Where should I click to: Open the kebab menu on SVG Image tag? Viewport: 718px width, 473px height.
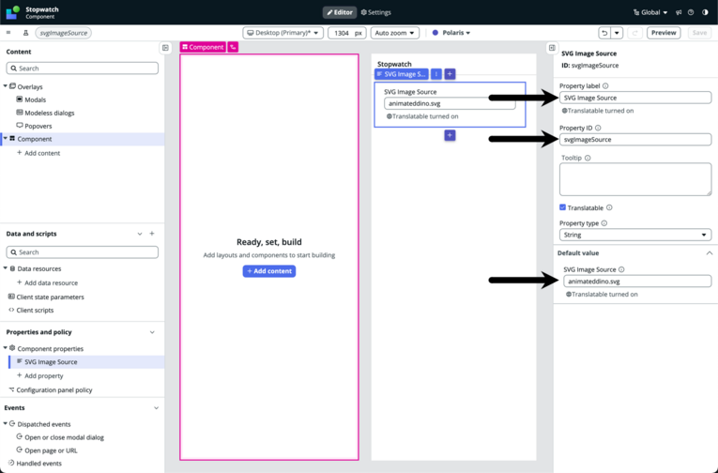click(436, 74)
